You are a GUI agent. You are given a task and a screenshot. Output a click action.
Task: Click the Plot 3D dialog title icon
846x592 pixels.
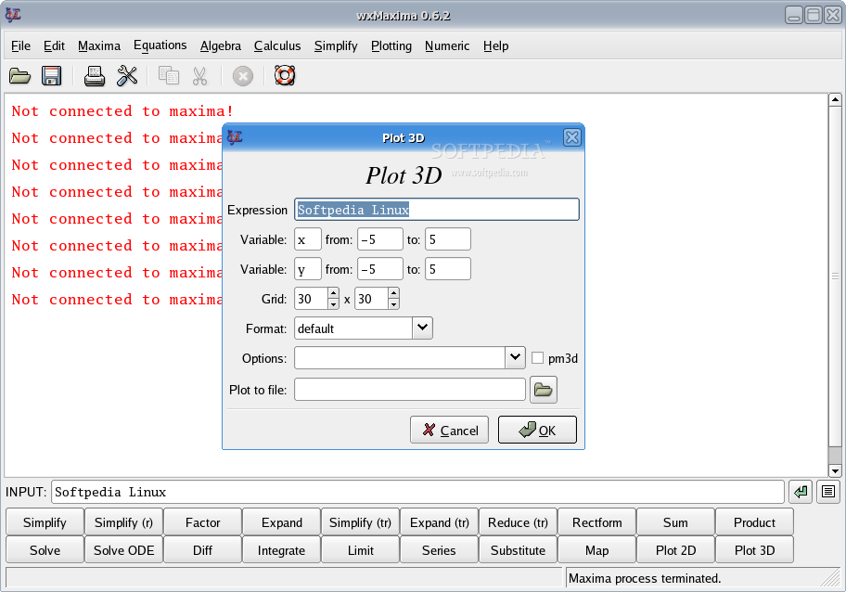pyautogui.click(x=235, y=137)
